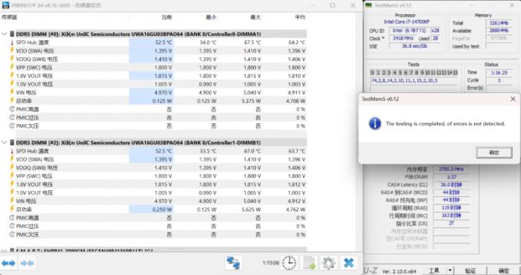Screen dimensions: 521x275
Task: Click the 当前 column header
Action: [167, 17]
